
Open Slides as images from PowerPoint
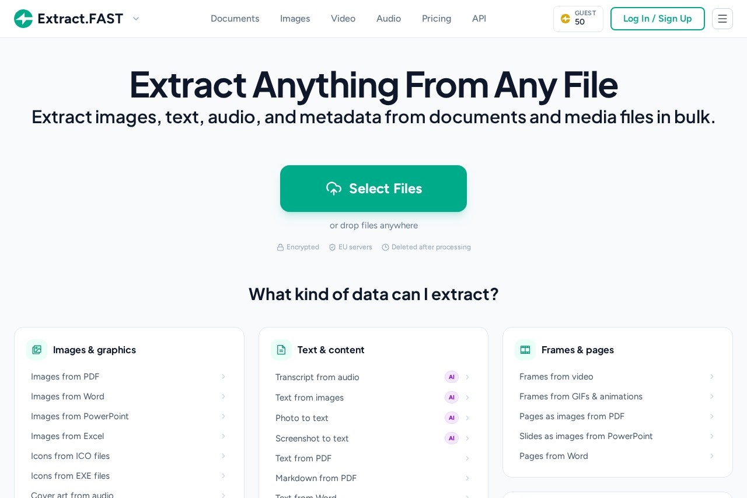pyautogui.click(x=617, y=436)
